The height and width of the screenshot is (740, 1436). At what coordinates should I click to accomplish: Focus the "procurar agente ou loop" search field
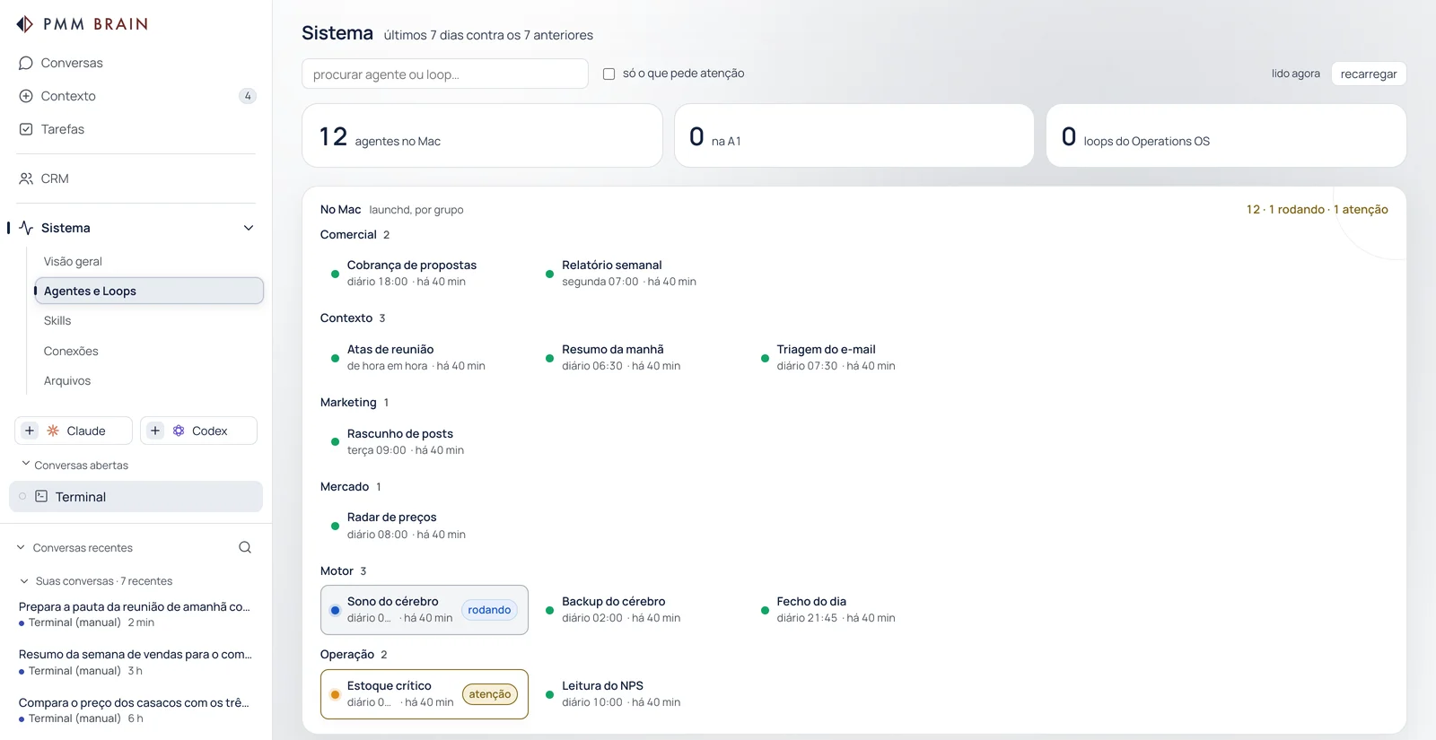(x=445, y=74)
